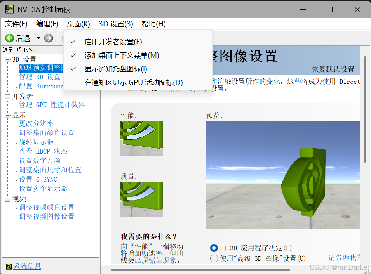
Task: Open 查看 HDCP 状态 page
Action: point(43,151)
